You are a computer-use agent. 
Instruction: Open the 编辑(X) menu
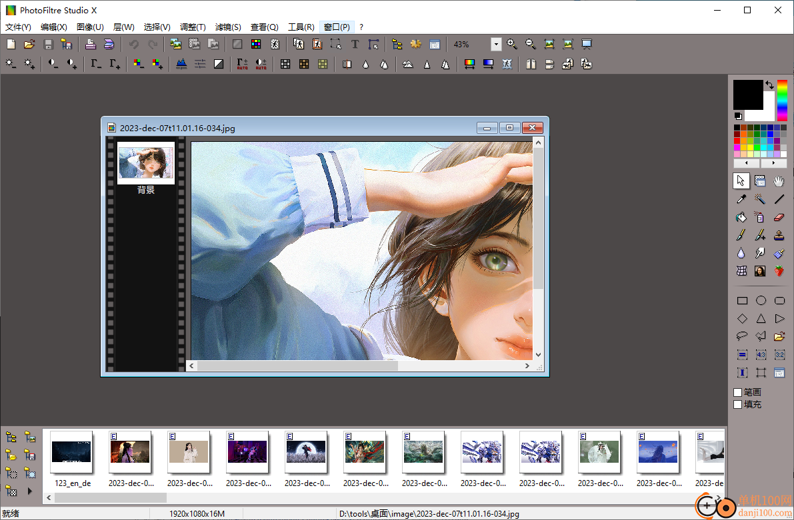(54, 27)
